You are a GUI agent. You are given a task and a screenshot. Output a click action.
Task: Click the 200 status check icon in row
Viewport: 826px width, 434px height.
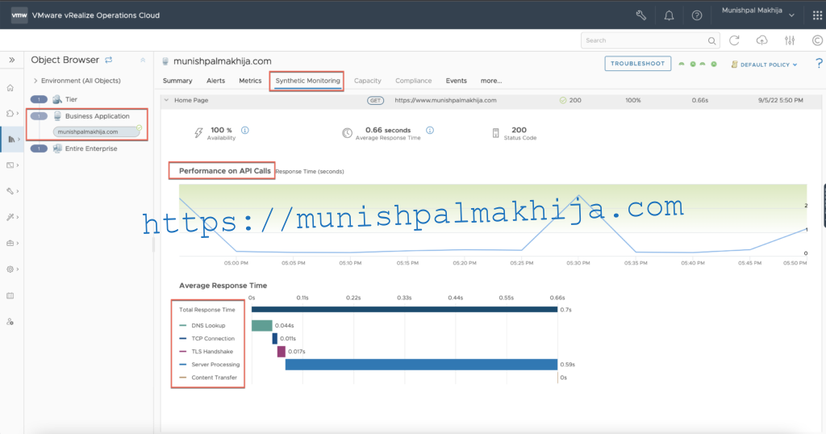(x=562, y=100)
